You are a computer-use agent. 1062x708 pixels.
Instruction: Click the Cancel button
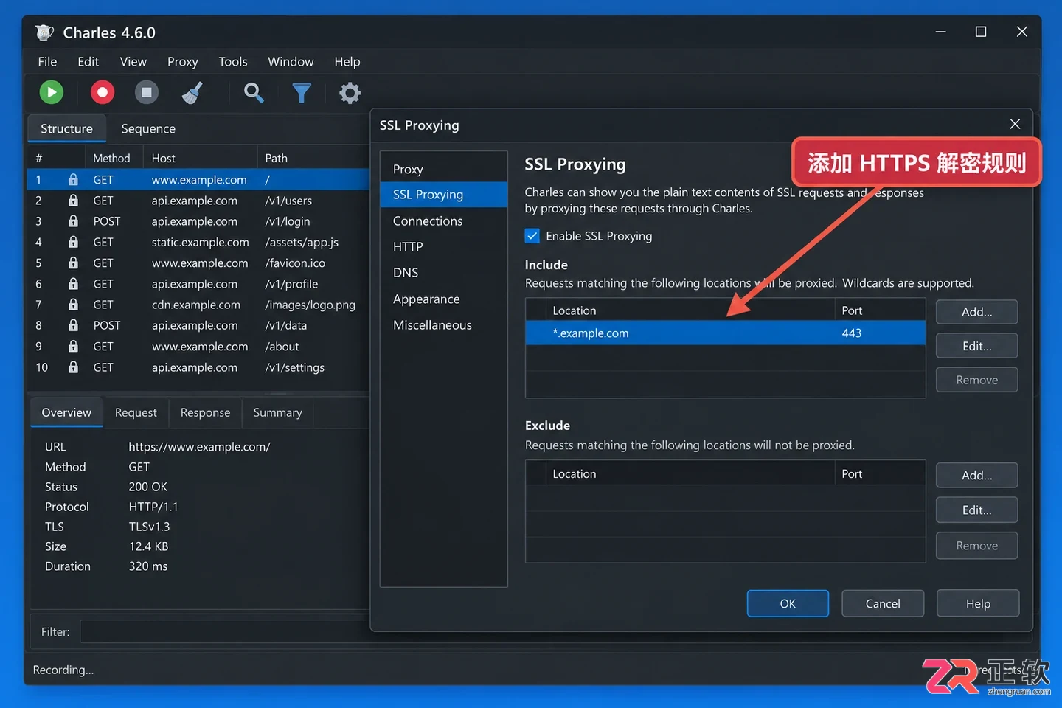883,603
